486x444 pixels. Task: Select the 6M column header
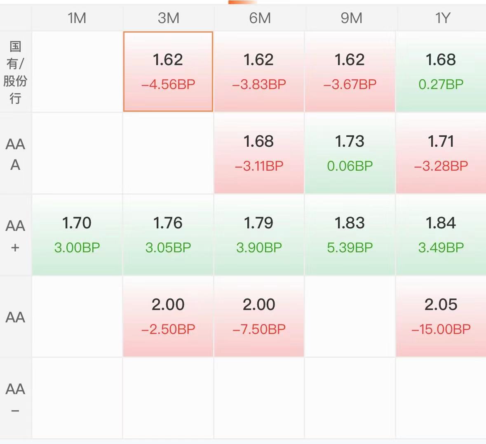click(x=259, y=18)
